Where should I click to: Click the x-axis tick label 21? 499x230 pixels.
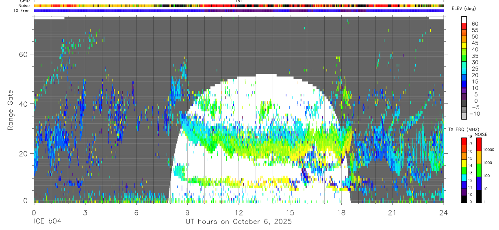click(392, 213)
